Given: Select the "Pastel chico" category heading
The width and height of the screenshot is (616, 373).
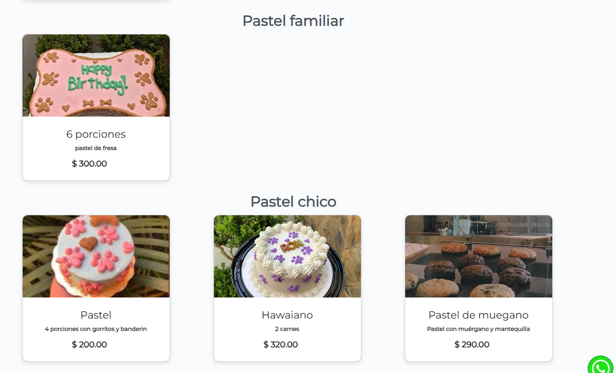Looking at the screenshot, I should 293,202.
